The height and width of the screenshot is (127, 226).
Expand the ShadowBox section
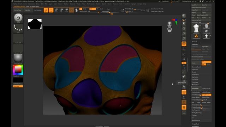click(x=195, y=74)
